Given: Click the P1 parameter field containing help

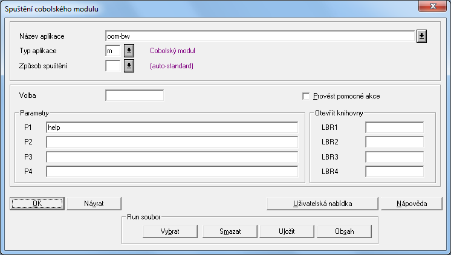Looking at the screenshot, I should pos(172,127).
